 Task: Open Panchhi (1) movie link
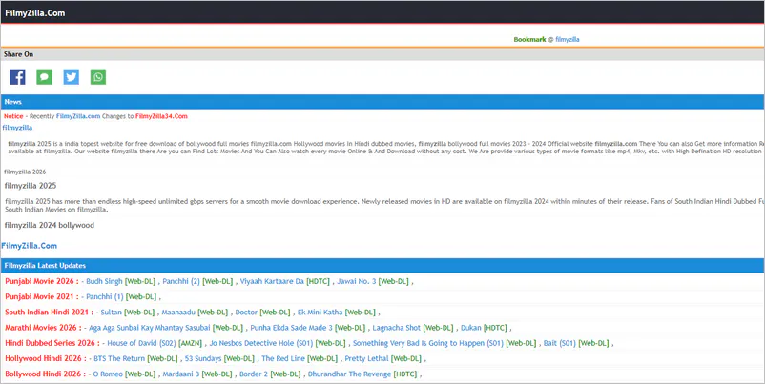click(105, 296)
